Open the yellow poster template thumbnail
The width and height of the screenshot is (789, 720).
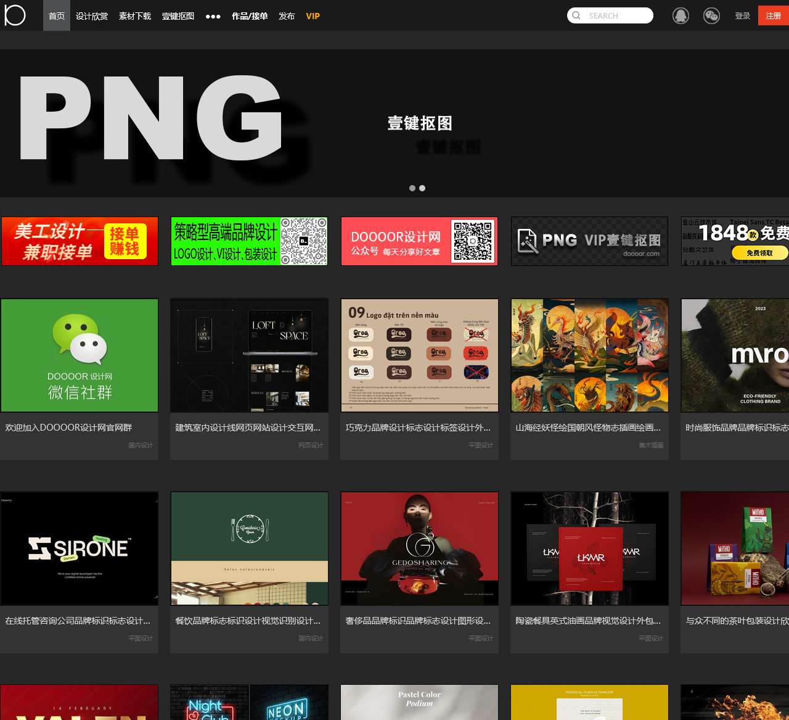pos(589,702)
